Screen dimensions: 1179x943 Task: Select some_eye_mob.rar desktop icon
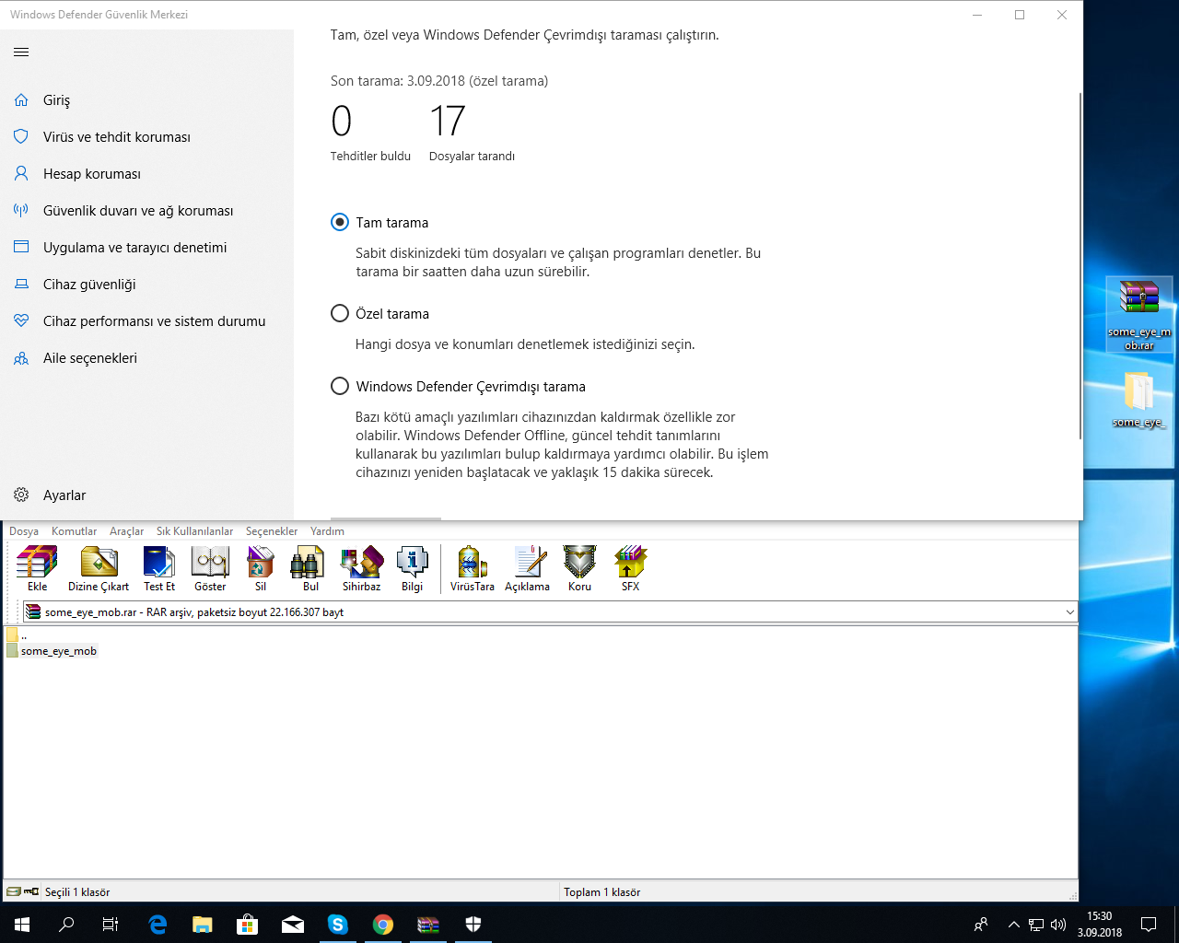(x=1139, y=314)
